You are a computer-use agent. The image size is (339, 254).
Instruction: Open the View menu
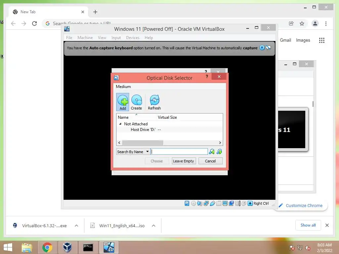coord(102,38)
